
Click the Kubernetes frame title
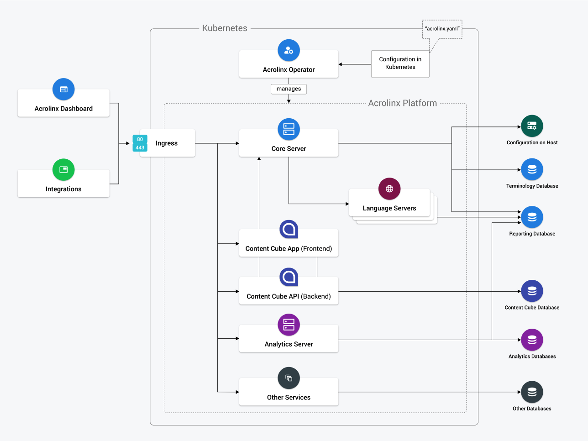pos(225,28)
